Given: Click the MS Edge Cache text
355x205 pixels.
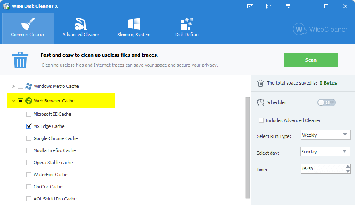Looking at the screenshot, I should [x=49, y=126].
